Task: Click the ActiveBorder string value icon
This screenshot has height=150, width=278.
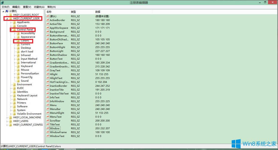Action: pyautogui.click(x=48, y=20)
